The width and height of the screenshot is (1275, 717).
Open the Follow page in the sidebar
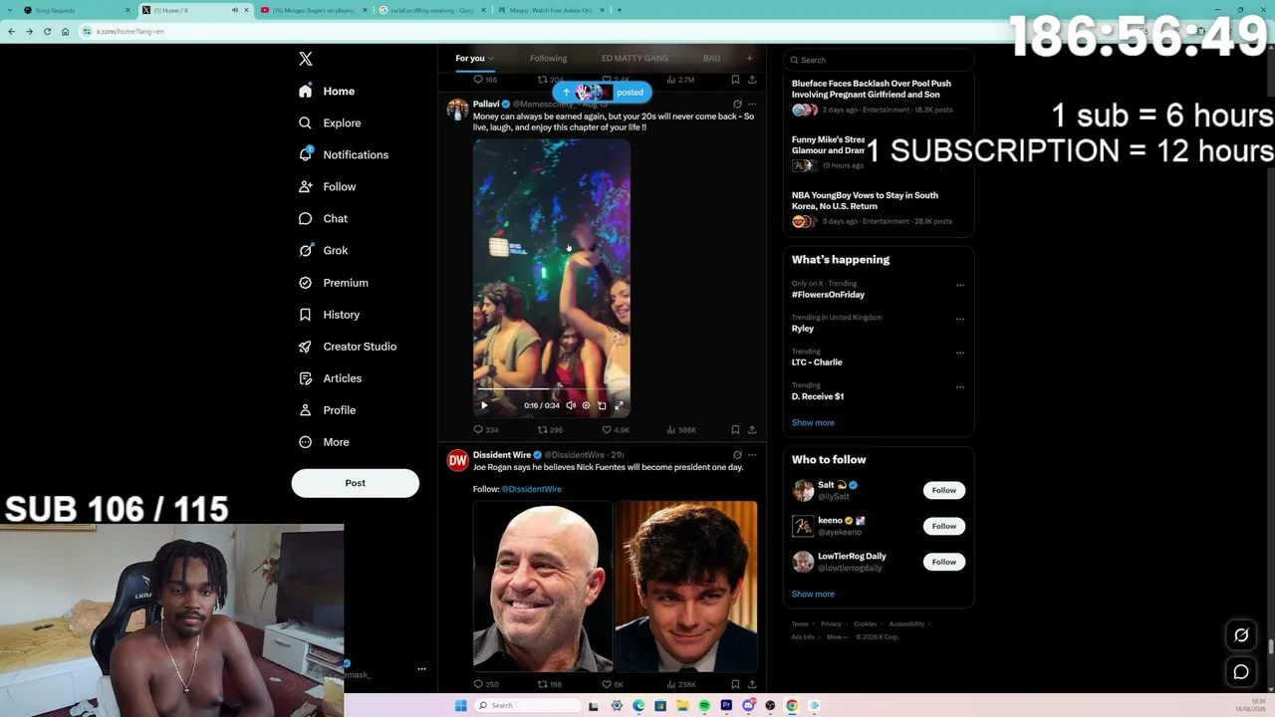(x=327, y=186)
